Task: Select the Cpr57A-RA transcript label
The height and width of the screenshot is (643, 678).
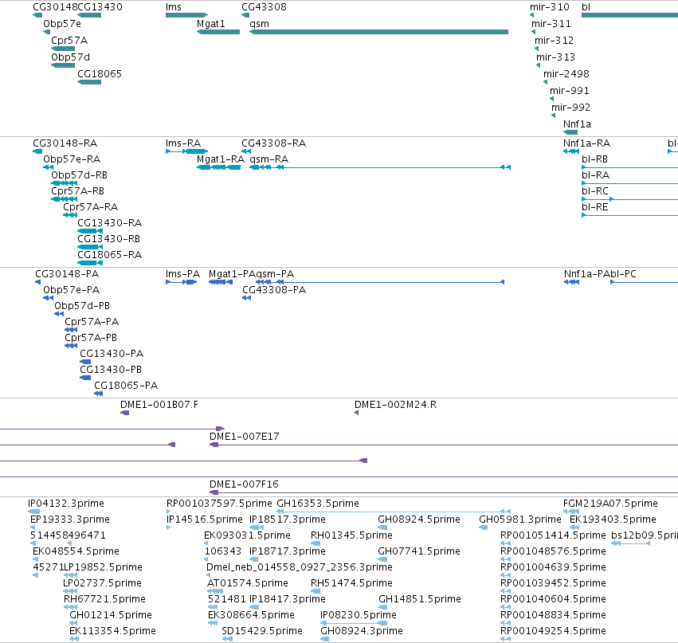Action: pos(90,207)
